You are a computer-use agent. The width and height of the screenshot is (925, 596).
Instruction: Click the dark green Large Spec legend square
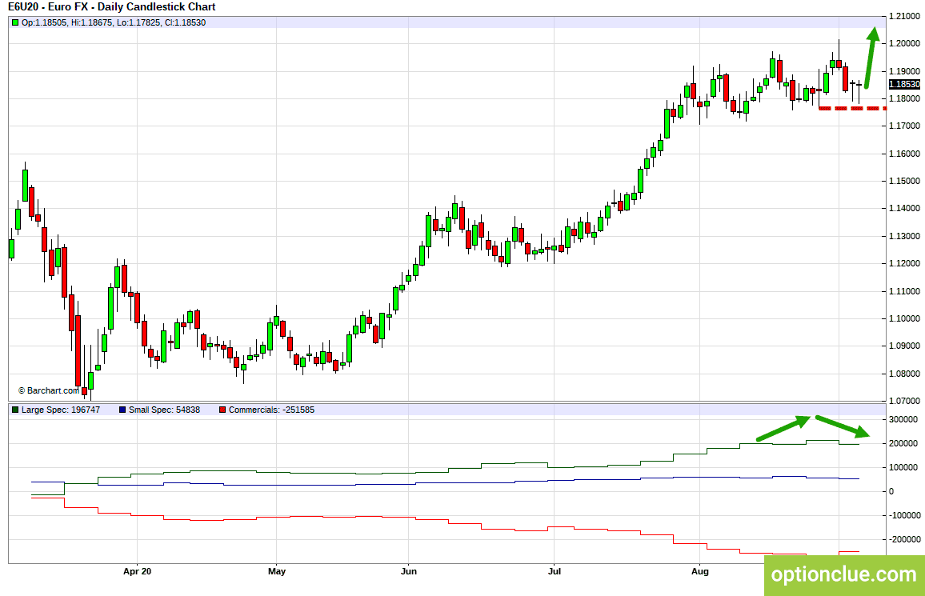[x=15, y=410]
